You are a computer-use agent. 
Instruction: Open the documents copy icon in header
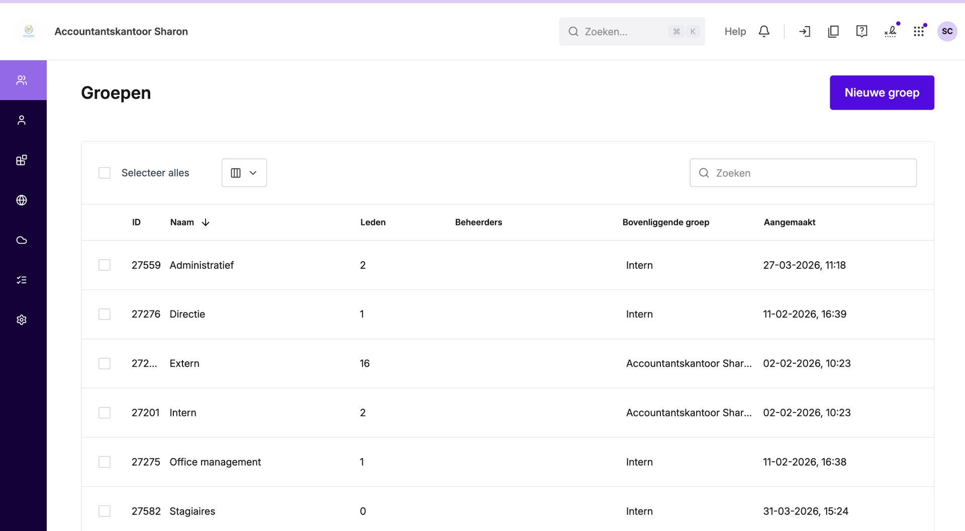(833, 31)
